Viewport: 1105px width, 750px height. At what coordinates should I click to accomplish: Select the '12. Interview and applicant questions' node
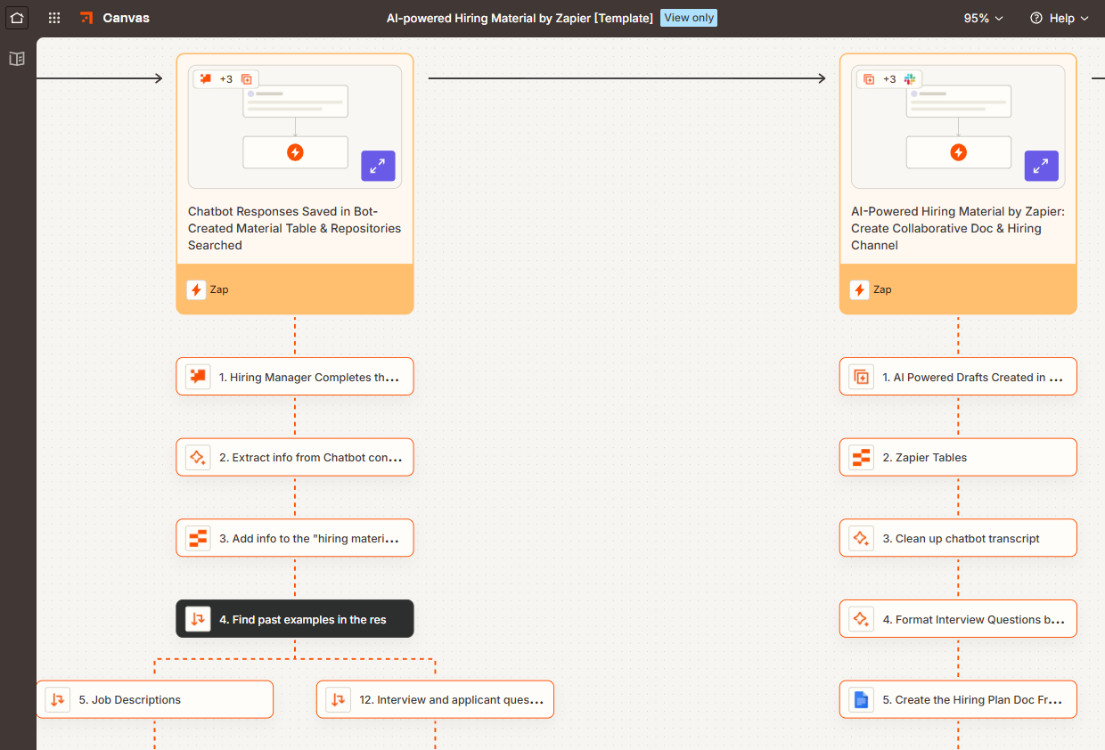435,699
